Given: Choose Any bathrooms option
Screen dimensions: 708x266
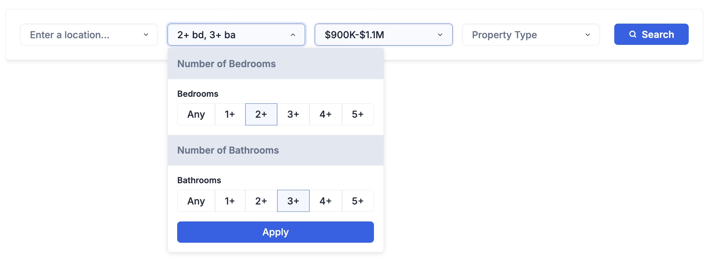Looking at the screenshot, I should click(196, 201).
